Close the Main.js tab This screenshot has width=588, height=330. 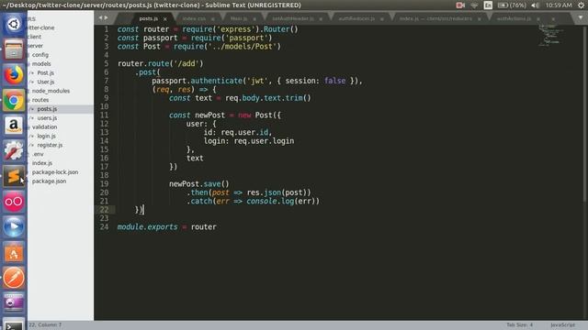coord(254,18)
